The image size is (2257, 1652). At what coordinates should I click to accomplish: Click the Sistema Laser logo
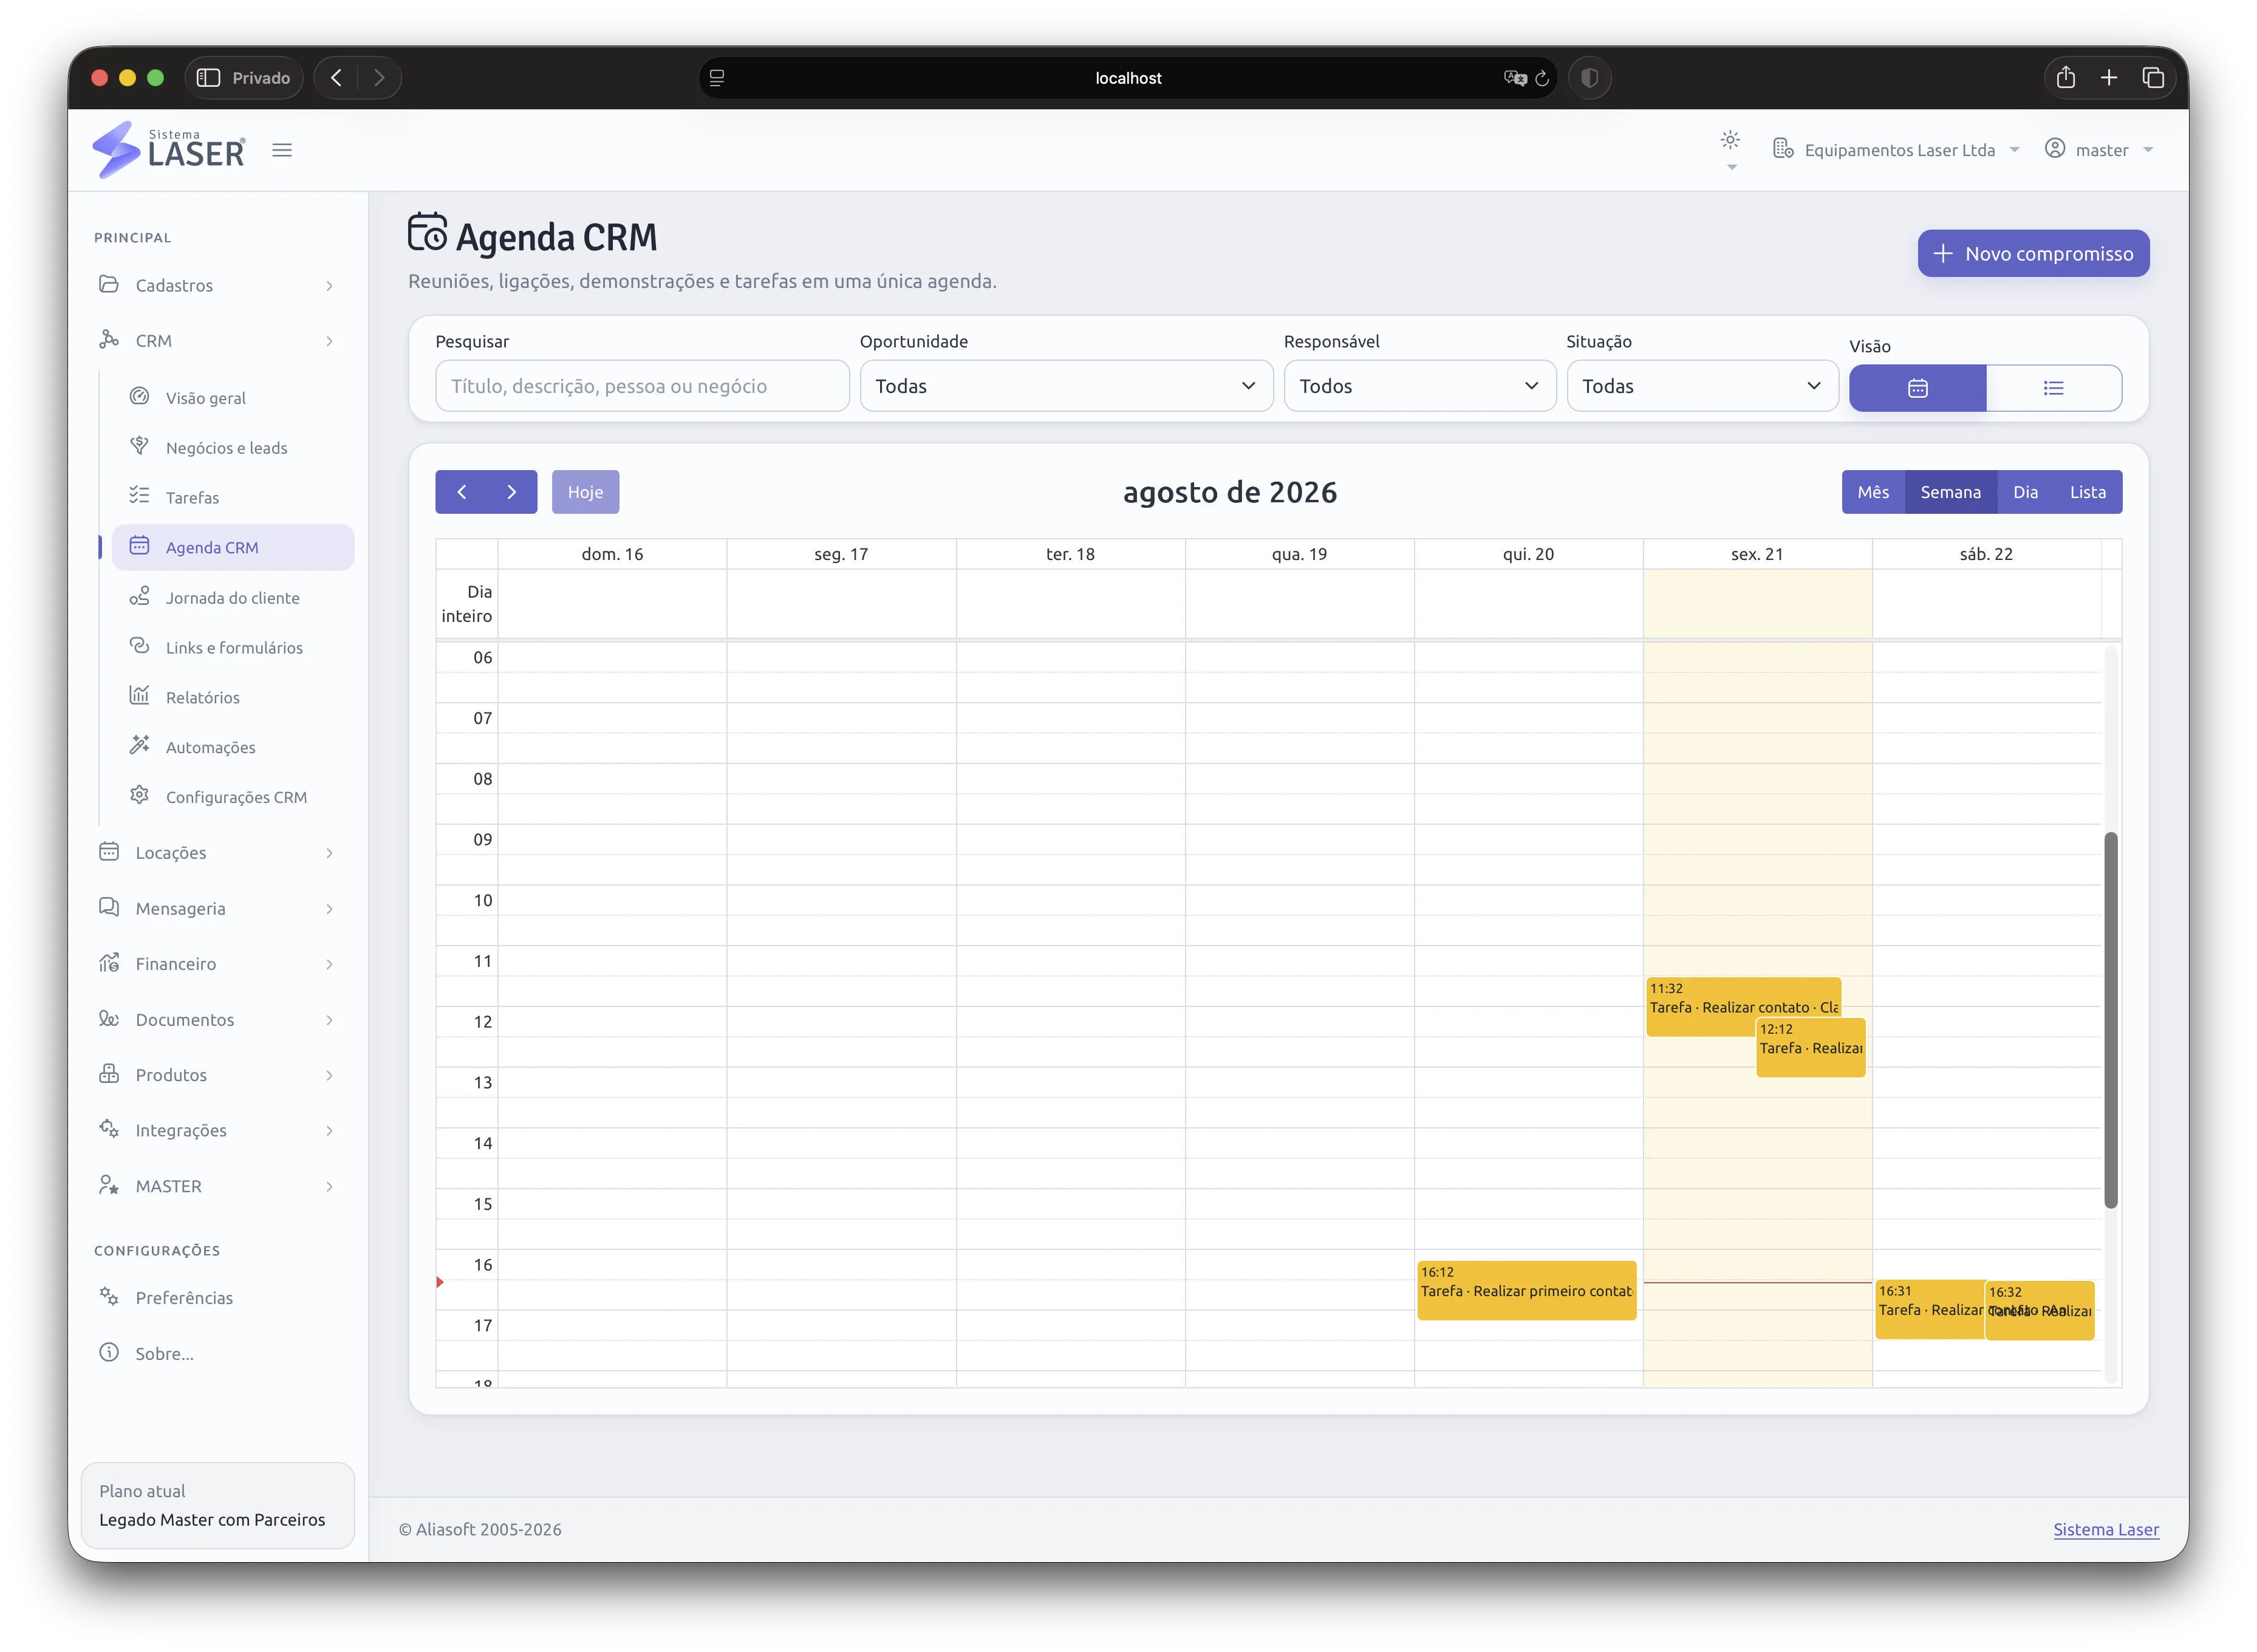(168, 150)
